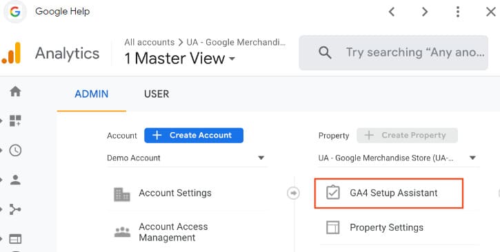Open Behavior window icon in sidebar
The image size is (500, 252).
point(15,239)
